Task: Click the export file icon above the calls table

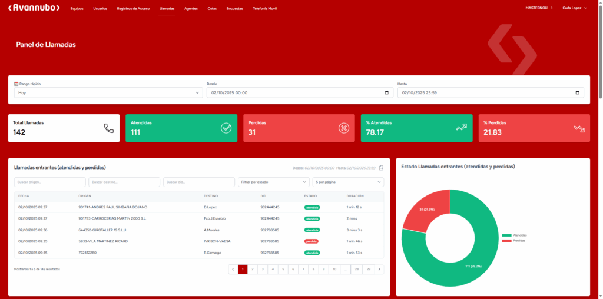Action: point(381,168)
